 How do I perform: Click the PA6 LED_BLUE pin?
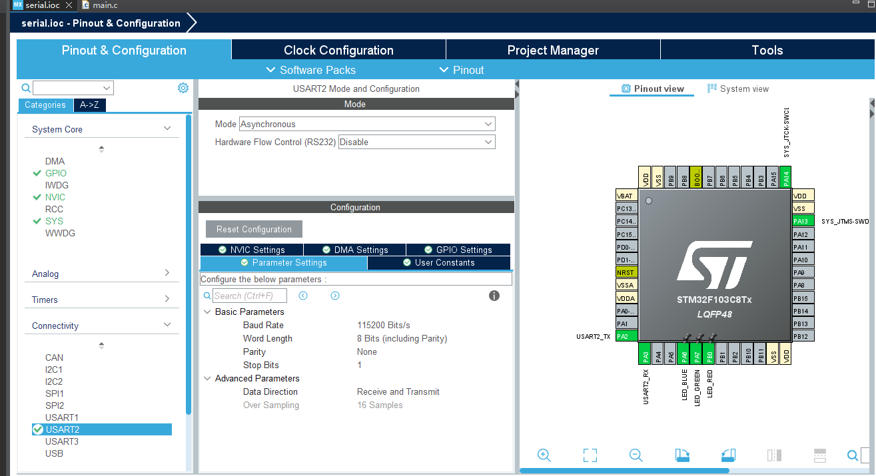tap(683, 353)
